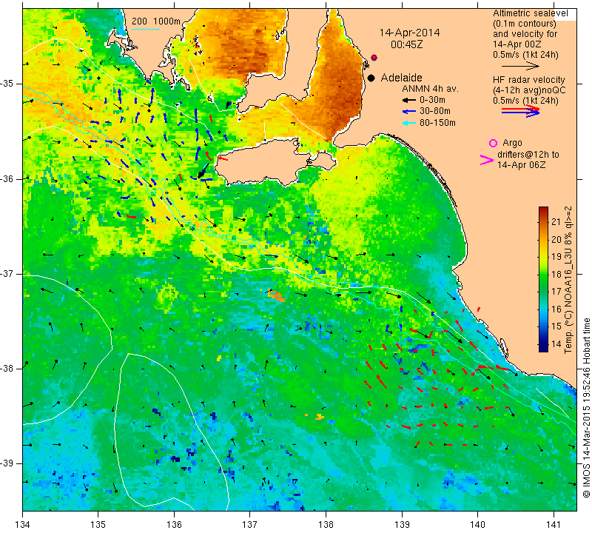Click the 137 longitude axis label
The image size is (592, 533).
(x=249, y=525)
